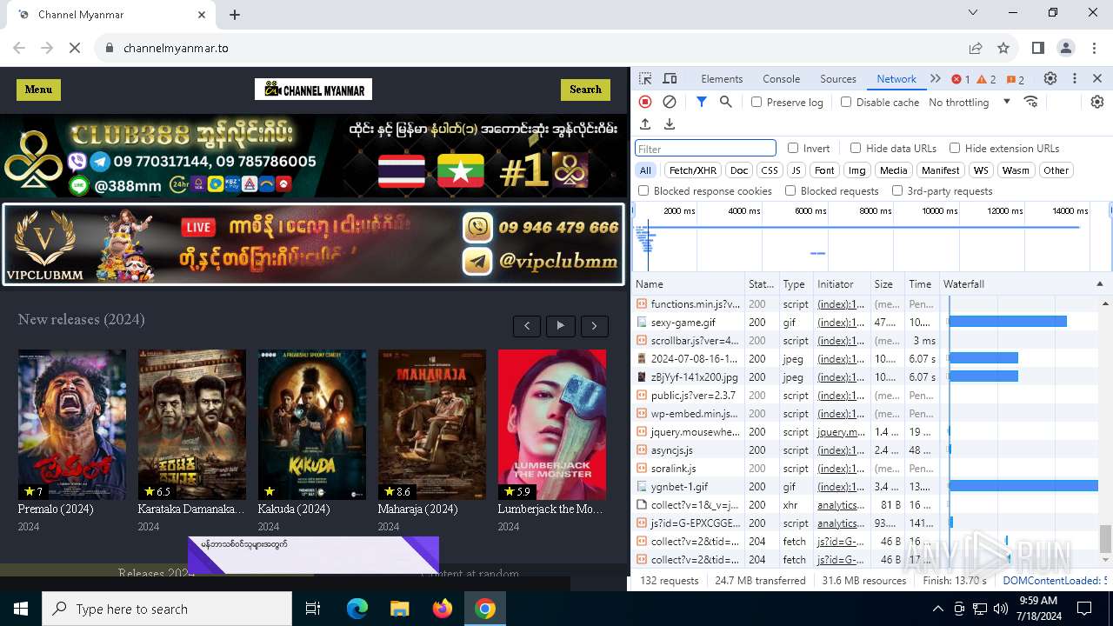Viewport: 1113px width, 626px height.
Task: Check Blocked requests
Action: [790, 190]
